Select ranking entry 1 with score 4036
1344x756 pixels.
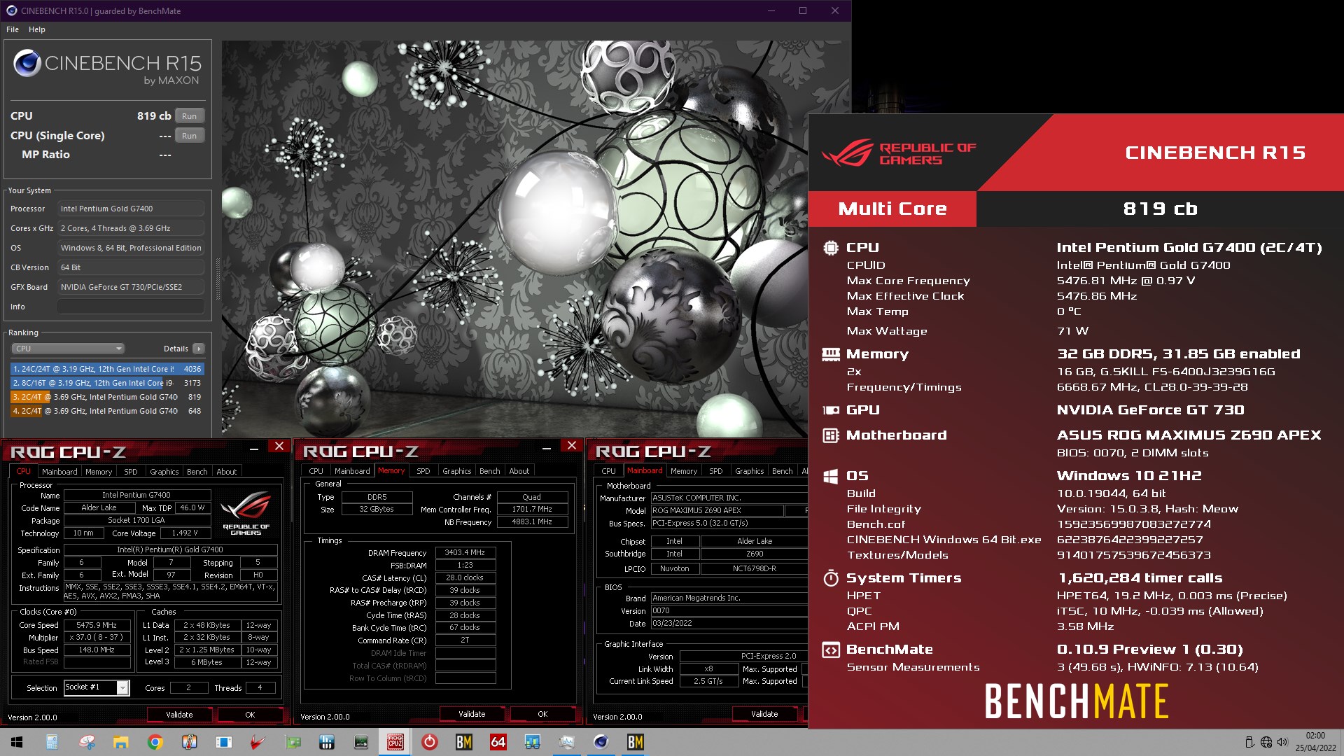[x=107, y=369]
